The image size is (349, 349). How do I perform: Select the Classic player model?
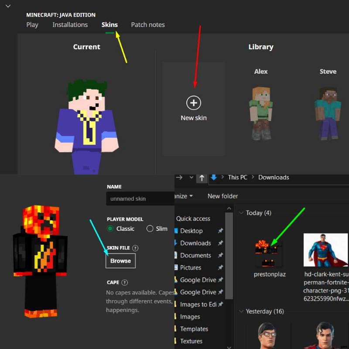[x=110, y=229]
